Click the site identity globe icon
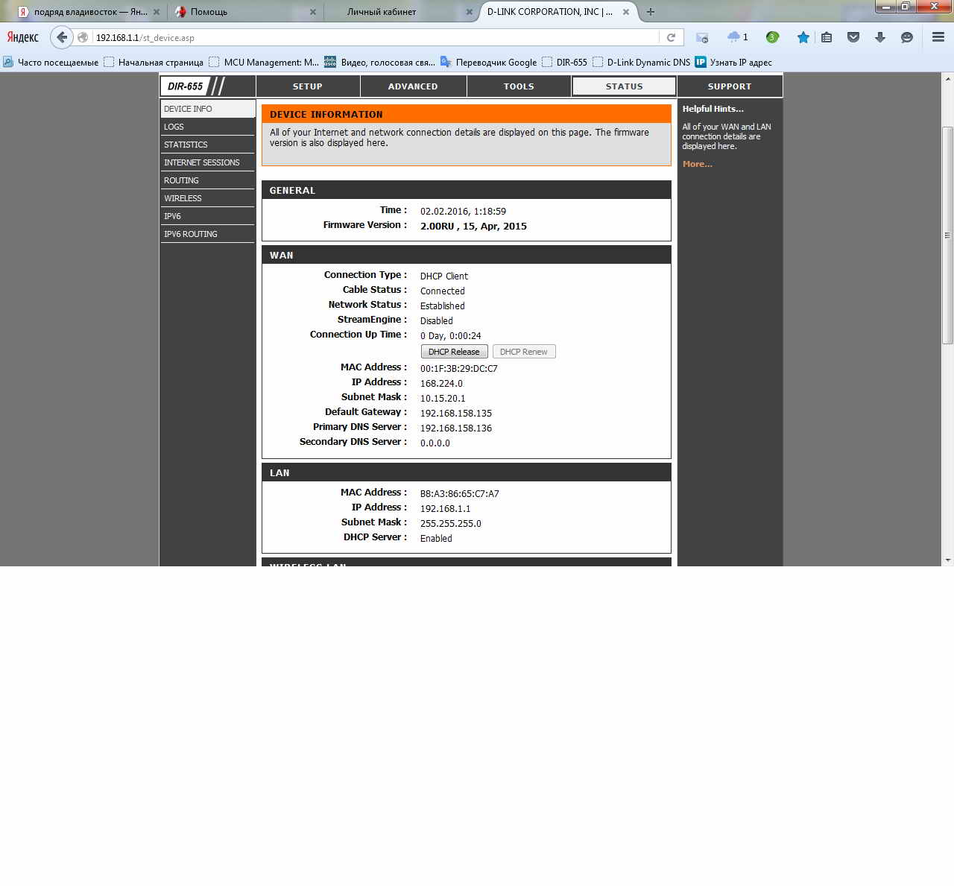Viewport: 954px width, 886px height. pos(83,37)
